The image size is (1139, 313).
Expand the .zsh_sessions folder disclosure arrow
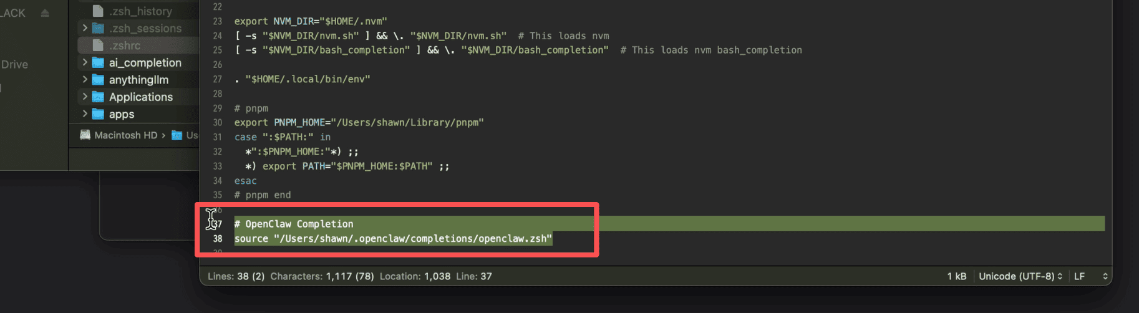tap(85, 28)
